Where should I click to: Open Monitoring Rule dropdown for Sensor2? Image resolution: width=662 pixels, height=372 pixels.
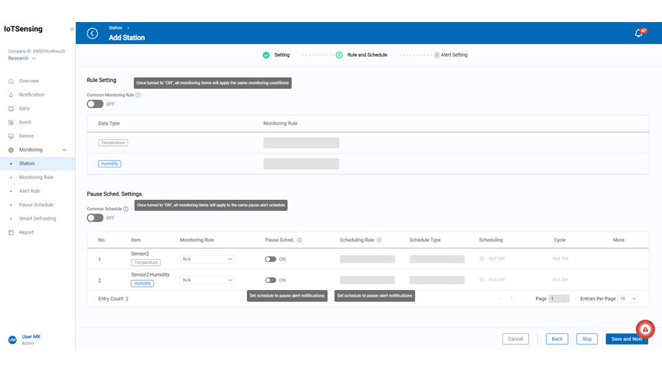coord(207,259)
